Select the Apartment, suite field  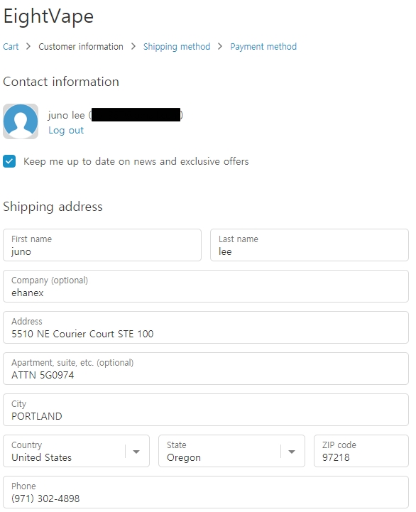coord(206,369)
